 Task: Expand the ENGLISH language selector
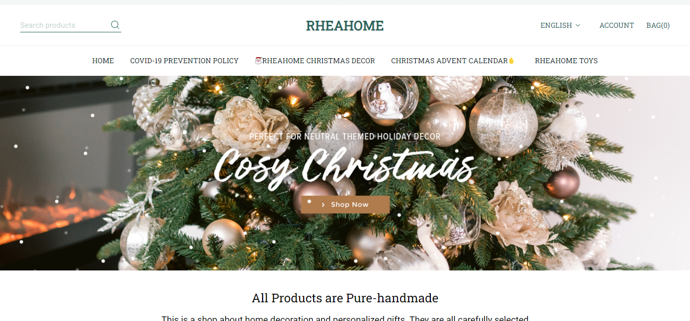coord(560,25)
